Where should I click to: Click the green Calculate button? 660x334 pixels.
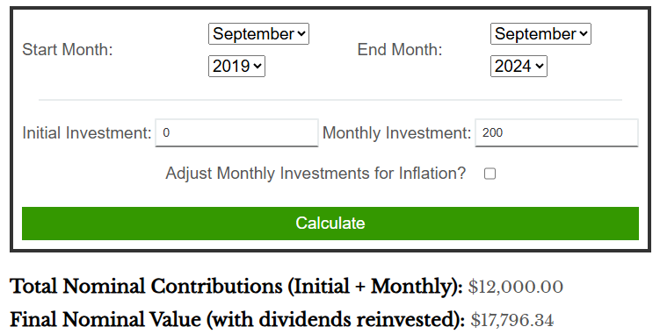tap(330, 223)
